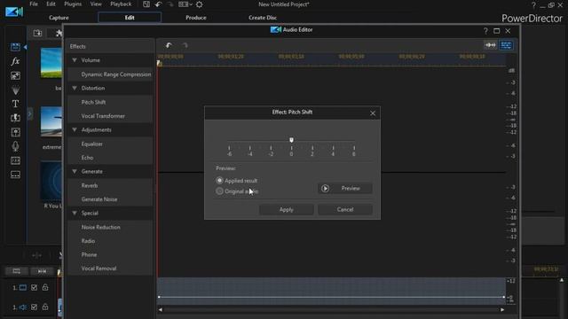Click the horizontal scrollbar in Audio Editor
The width and height of the screenshot is (568, 319).
pyautogui.click(x=331, y=309)
